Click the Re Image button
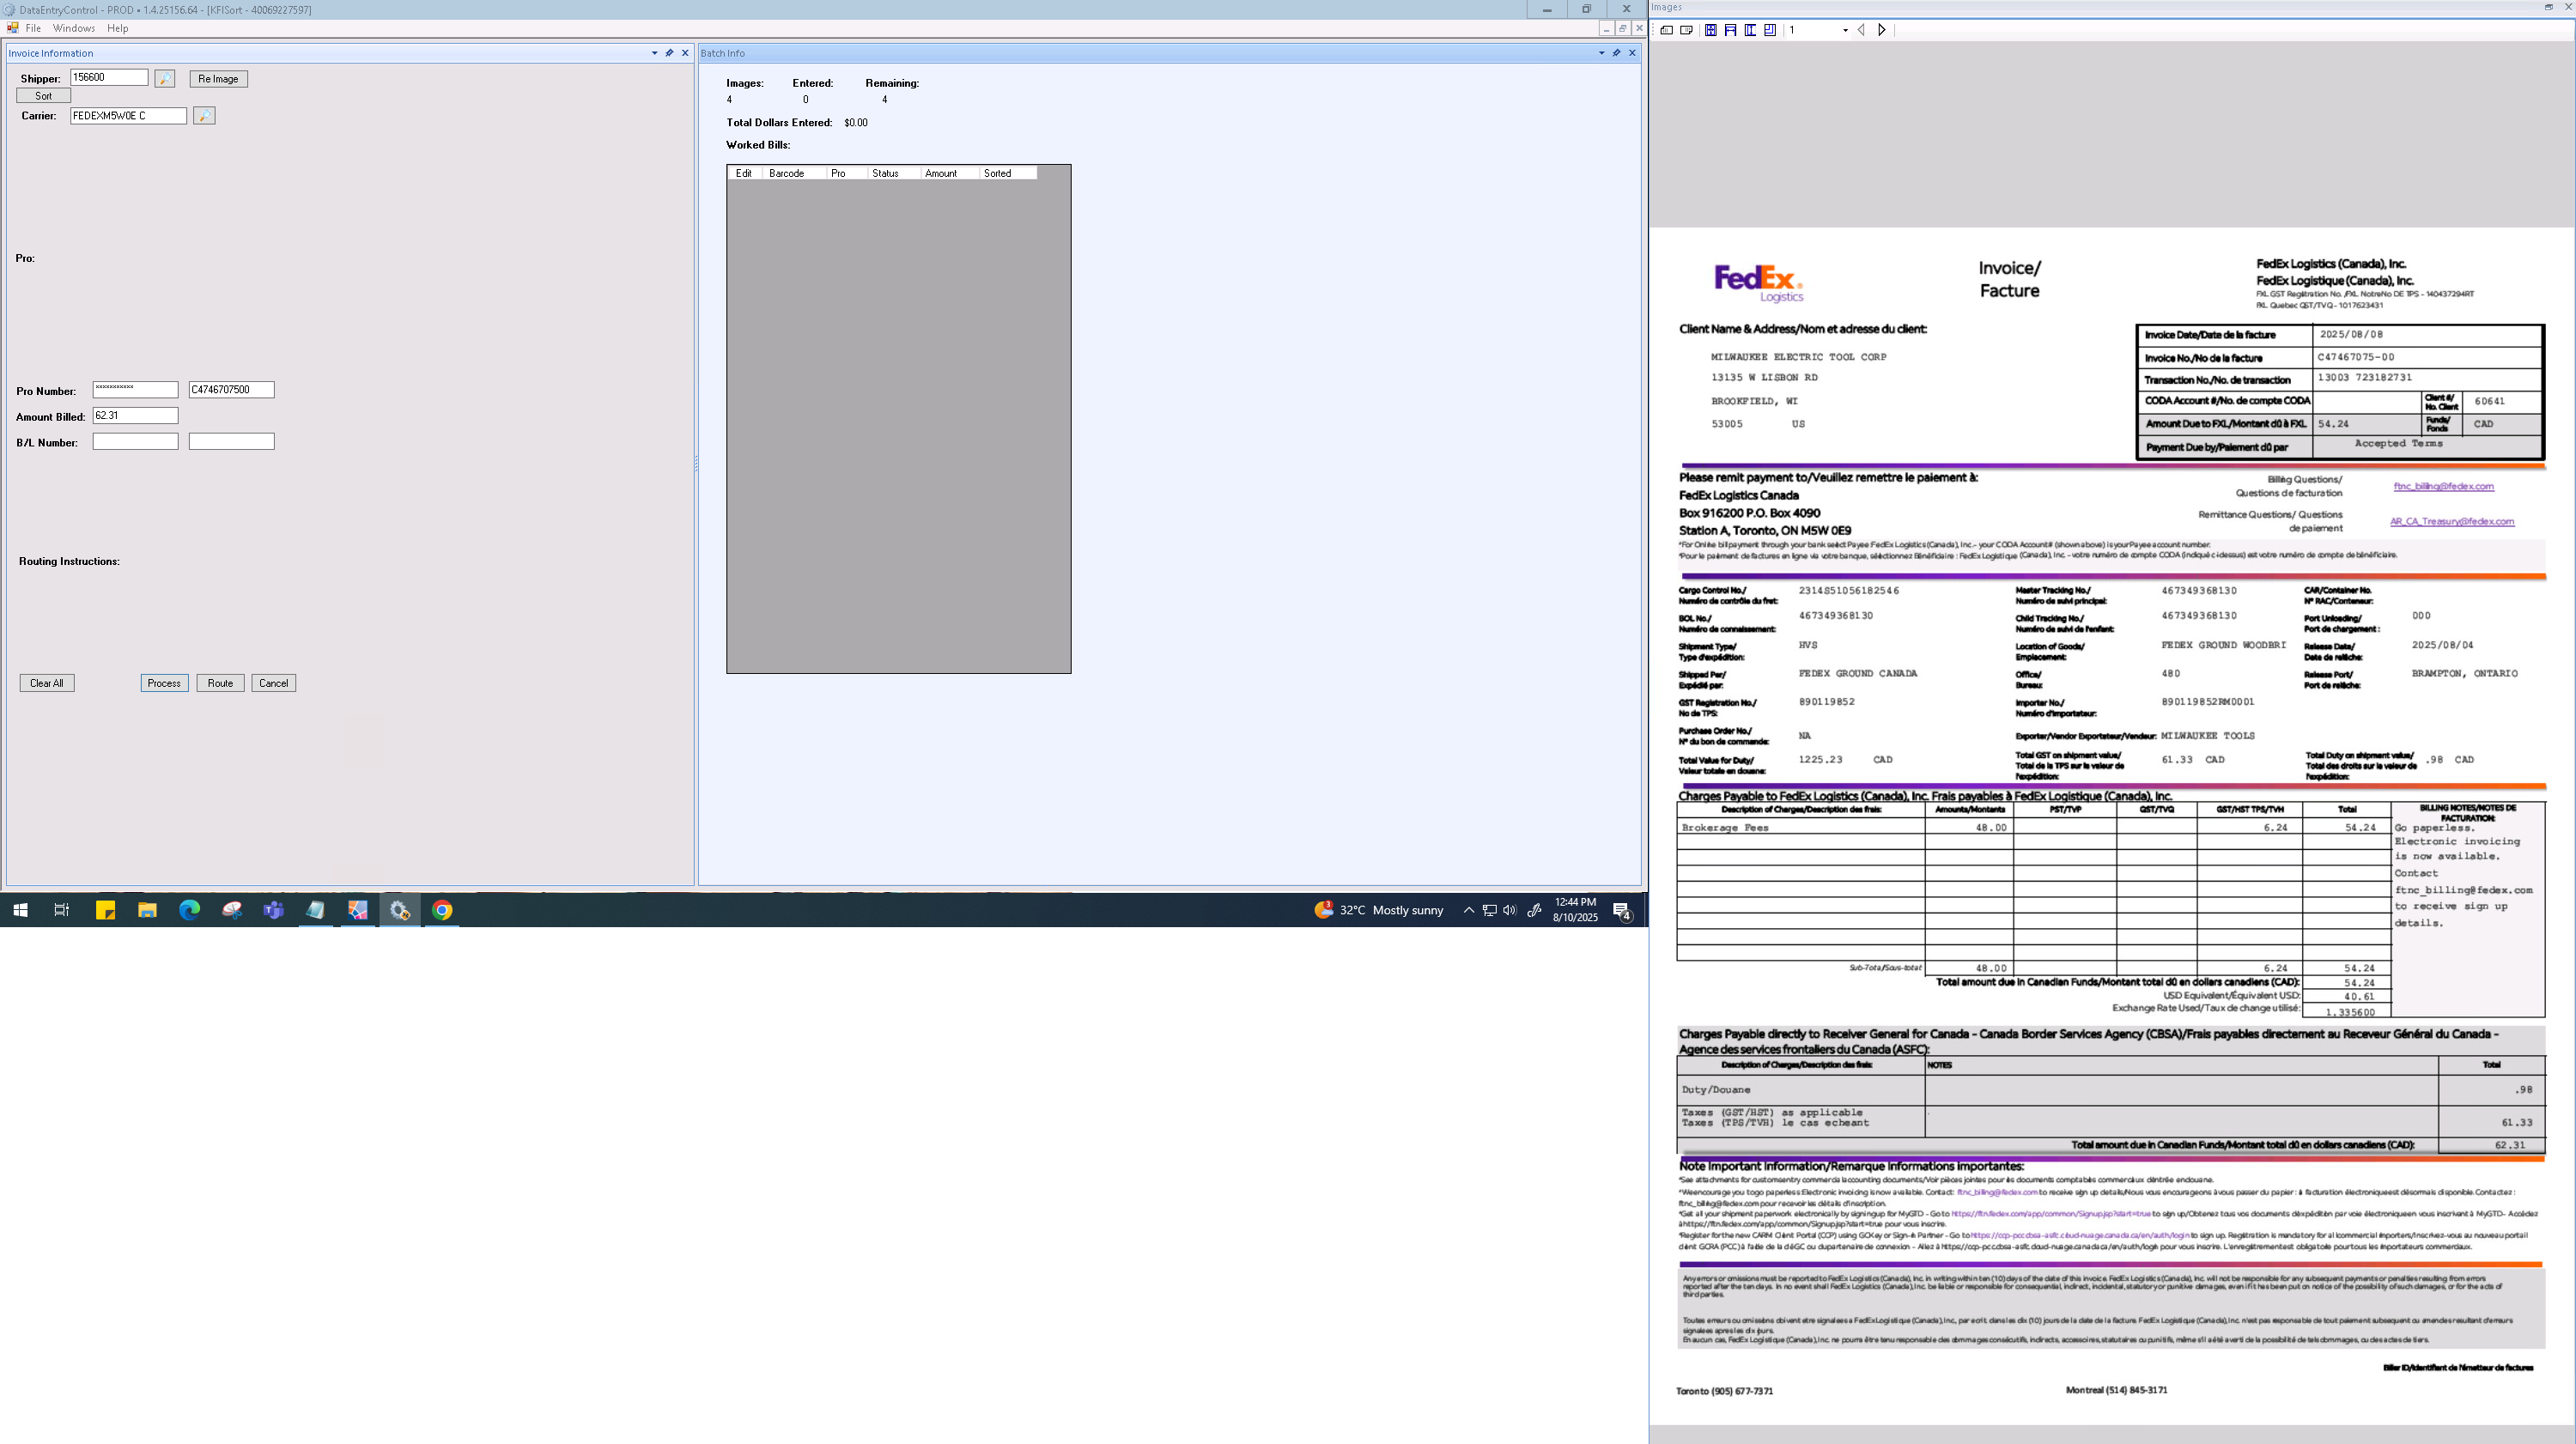 [218, 79]
